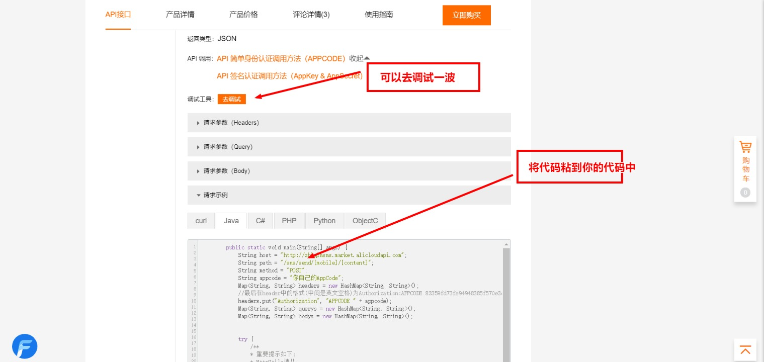Open the 使用指南 tab
Image resolution: width=764 pixels, height=362 pixels.
(379, 15)
